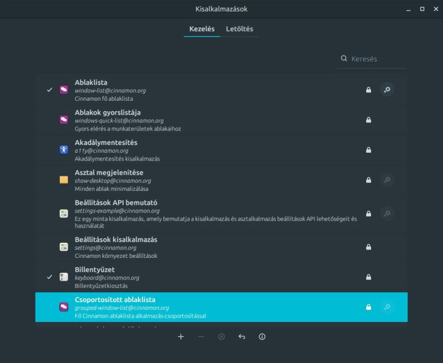Click Beállítások kisalkalmazás applet icon

(64, 247)
